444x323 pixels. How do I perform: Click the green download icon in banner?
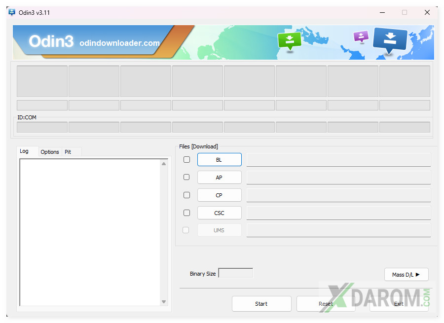289,40
